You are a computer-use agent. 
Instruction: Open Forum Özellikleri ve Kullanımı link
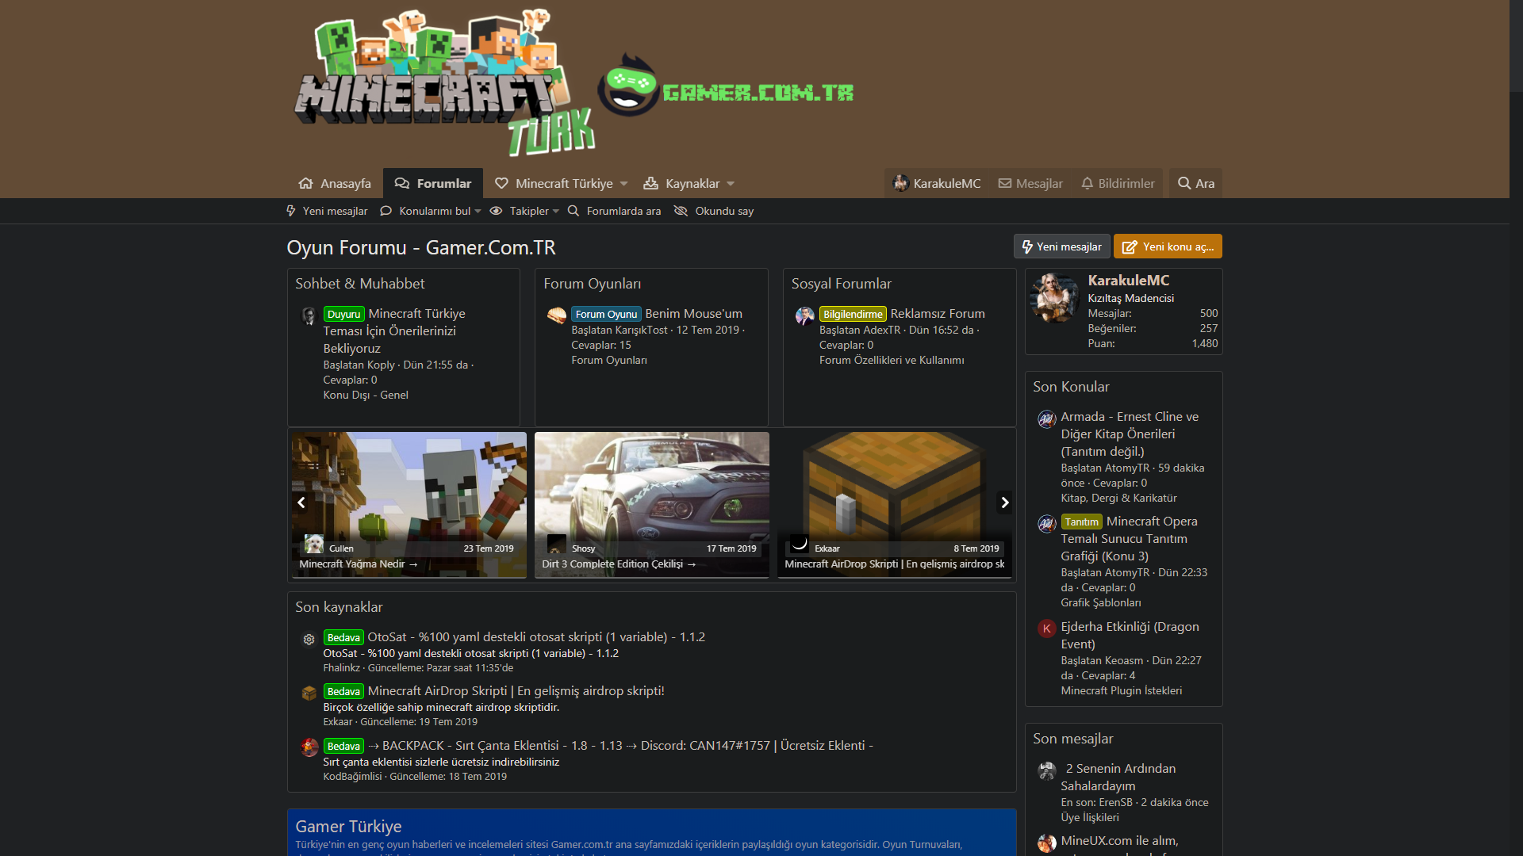pyautogui.click(x=892, y=360)
